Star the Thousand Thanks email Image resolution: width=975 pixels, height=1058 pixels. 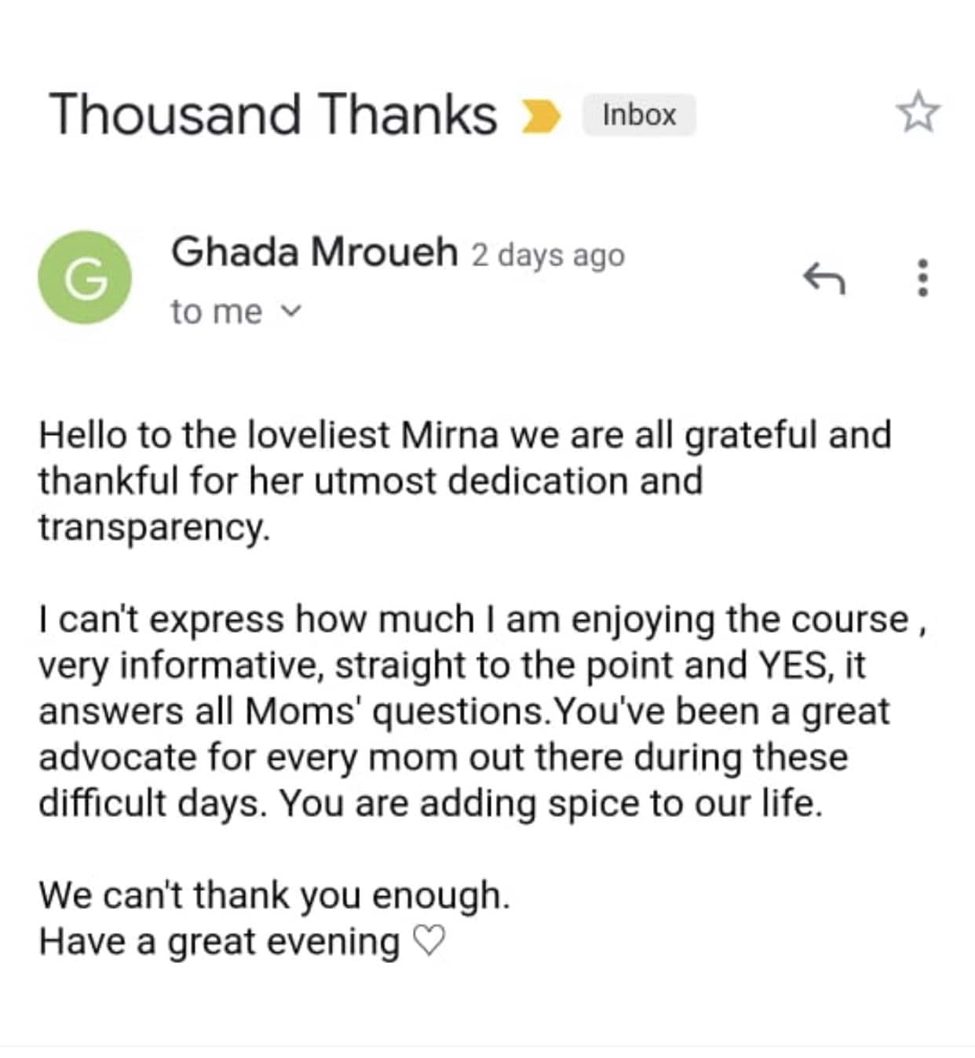click(918, 113)
